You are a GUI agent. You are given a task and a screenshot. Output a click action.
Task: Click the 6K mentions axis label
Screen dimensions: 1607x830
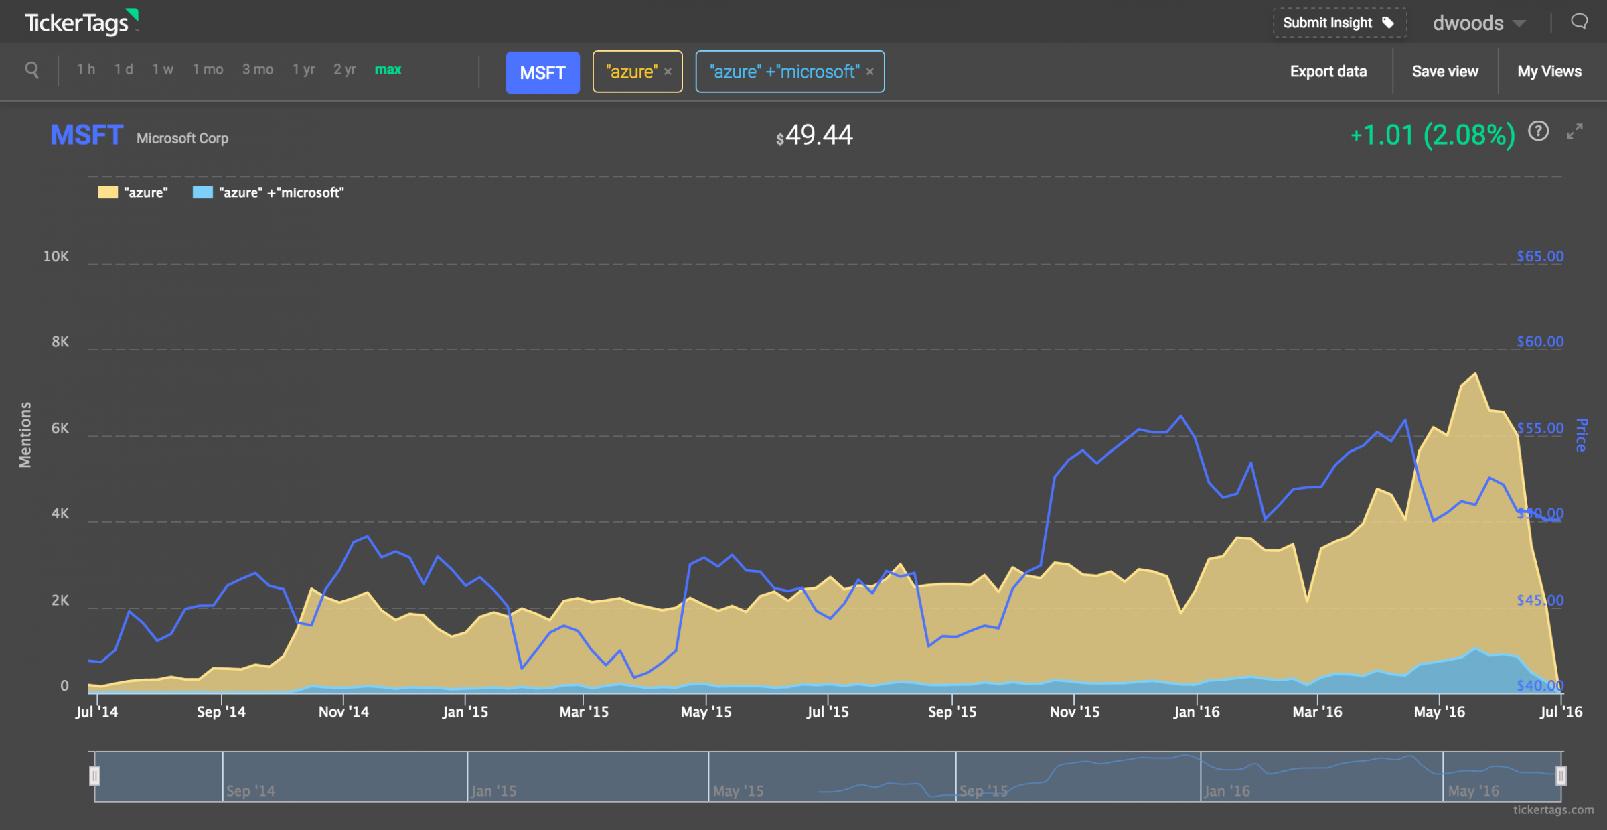(60, 429)
